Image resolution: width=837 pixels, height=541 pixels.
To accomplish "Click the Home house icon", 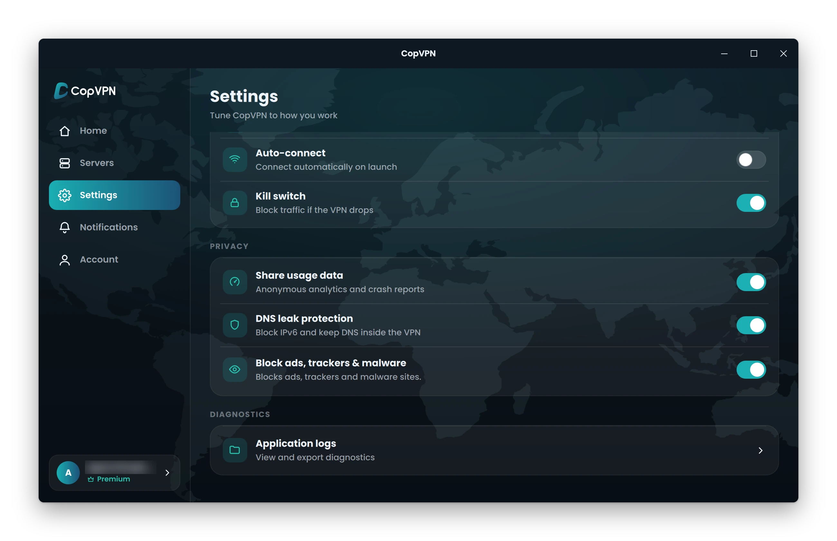I will tap(65, 131).
